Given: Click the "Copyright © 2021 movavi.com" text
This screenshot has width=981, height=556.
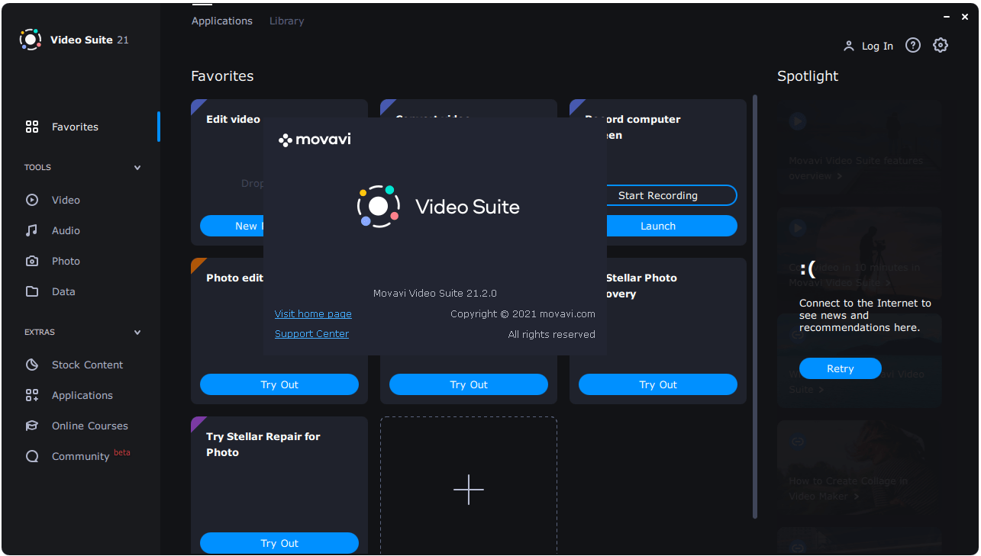Looking at the screenshot, I should coord(523,313).
